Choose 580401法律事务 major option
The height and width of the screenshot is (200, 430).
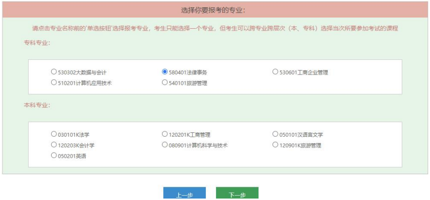pos(165,72)
